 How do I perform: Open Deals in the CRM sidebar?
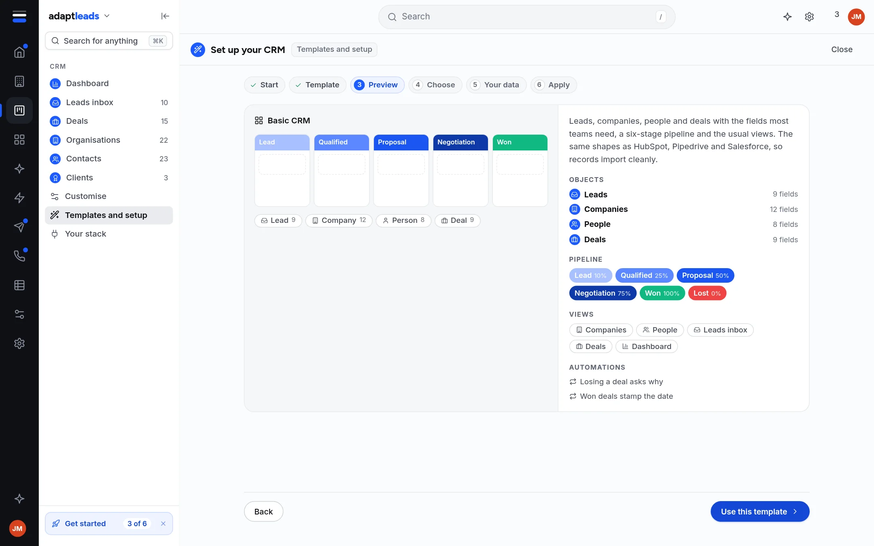(x=109, y=121)
